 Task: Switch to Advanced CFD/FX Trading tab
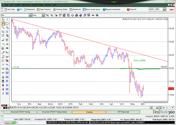[x=20, y=112]
